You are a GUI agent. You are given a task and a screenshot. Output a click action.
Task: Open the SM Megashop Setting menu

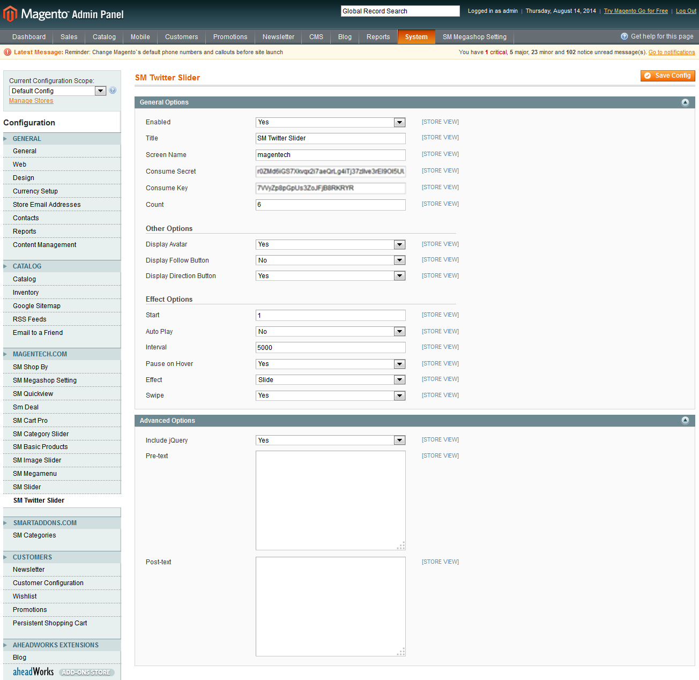click(x=474, y=37)
